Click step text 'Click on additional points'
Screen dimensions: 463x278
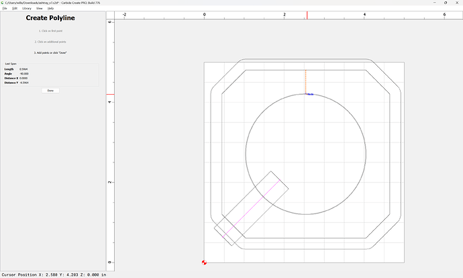[50, 42]
